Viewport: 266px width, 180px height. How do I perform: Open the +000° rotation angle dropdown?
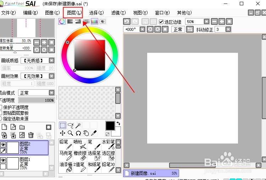click(142, 29)
